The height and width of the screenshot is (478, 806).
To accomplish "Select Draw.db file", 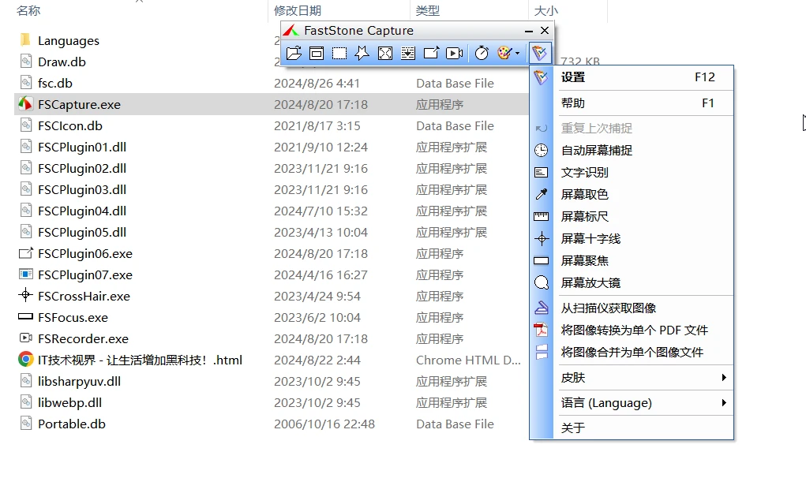I will 62,62.
